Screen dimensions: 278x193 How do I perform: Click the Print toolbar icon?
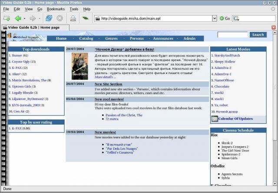click(73, 18)
